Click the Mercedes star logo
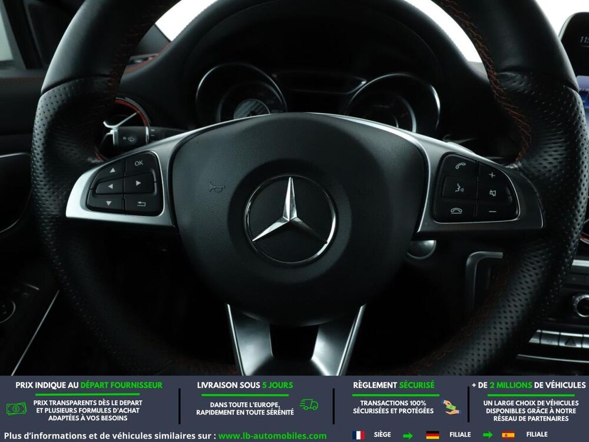The width and height of the screenshot is (589, 442). (290, 220)
